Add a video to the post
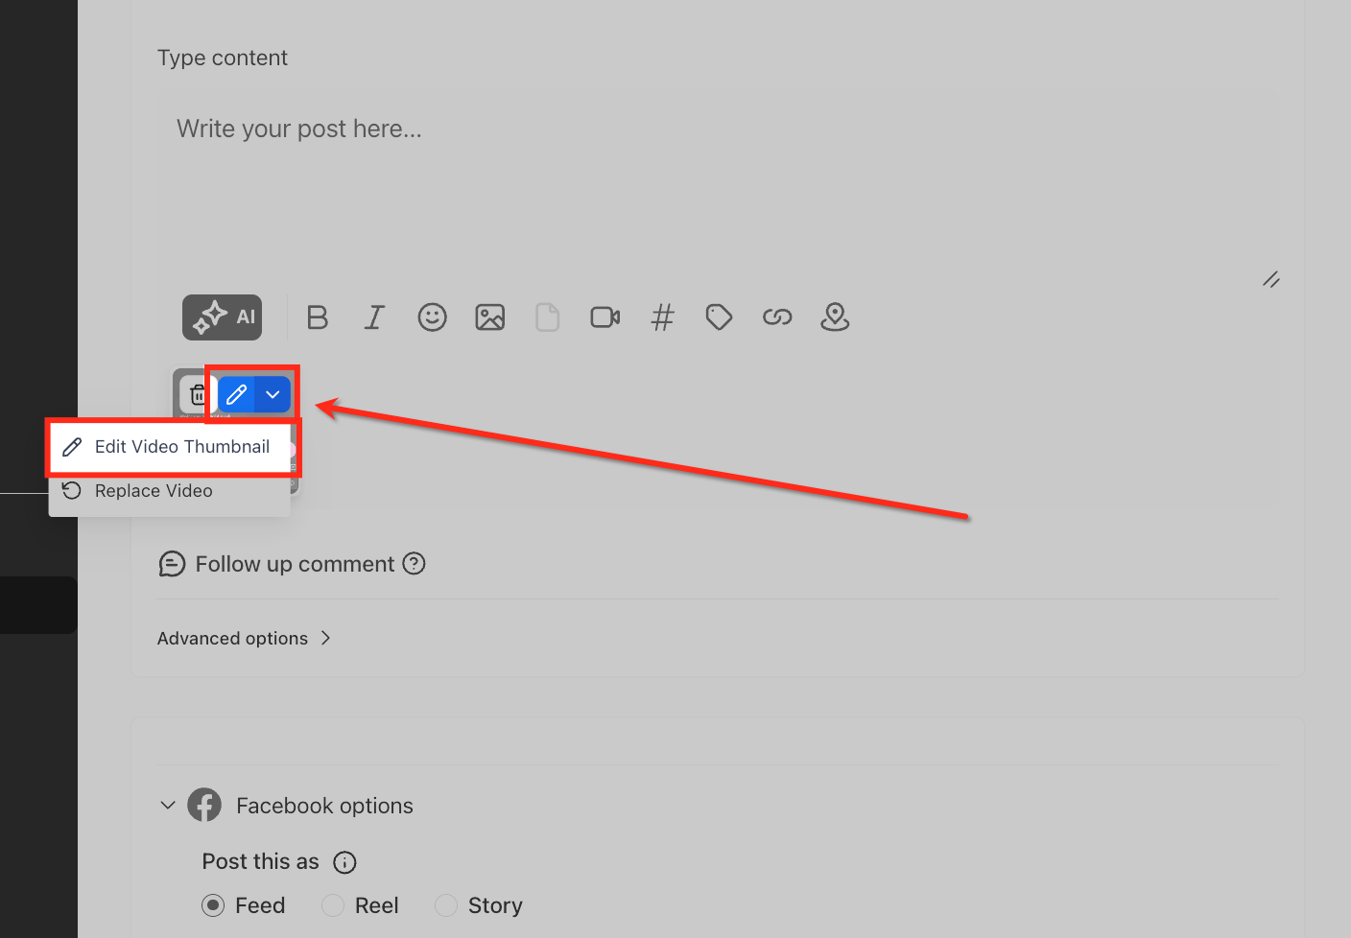The width and height of the screenshot is (1351, 938). pyautogui.click(x=604, y=317)
